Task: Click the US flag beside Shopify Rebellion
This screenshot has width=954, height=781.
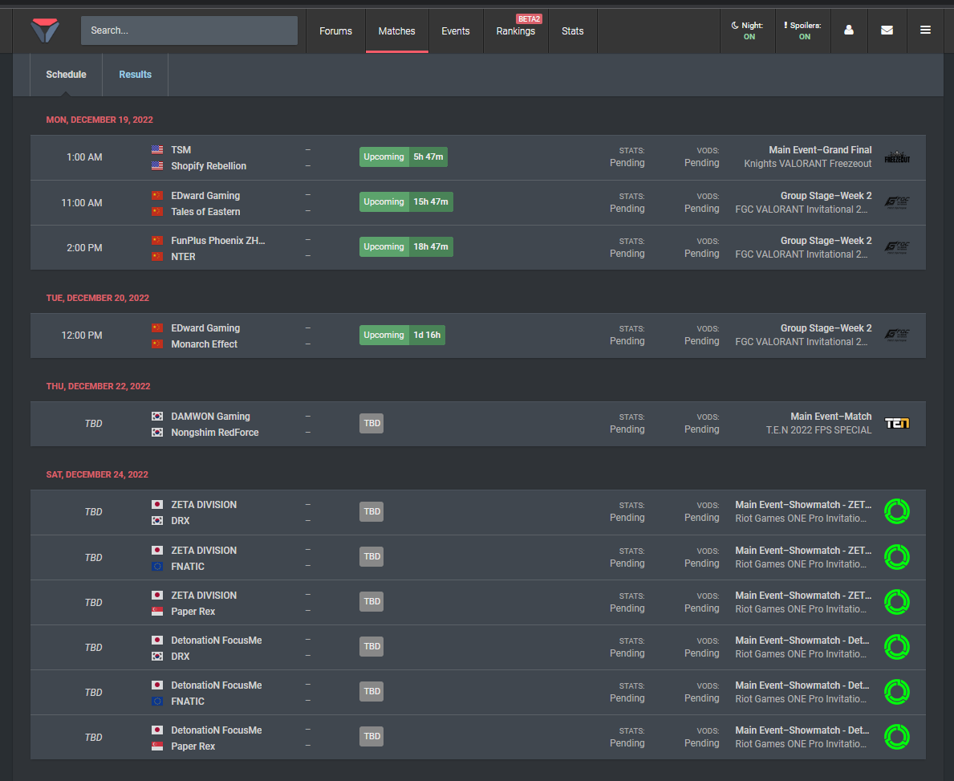Action: [x=157, y=165]
